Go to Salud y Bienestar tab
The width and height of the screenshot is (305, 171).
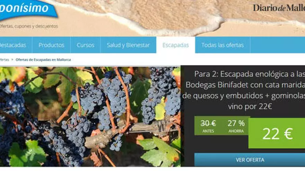pos(128,45)
